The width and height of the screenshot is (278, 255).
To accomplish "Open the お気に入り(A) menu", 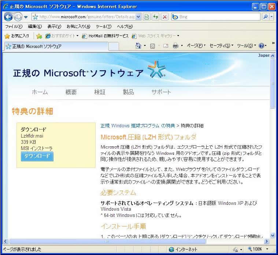I will point(78,27).
